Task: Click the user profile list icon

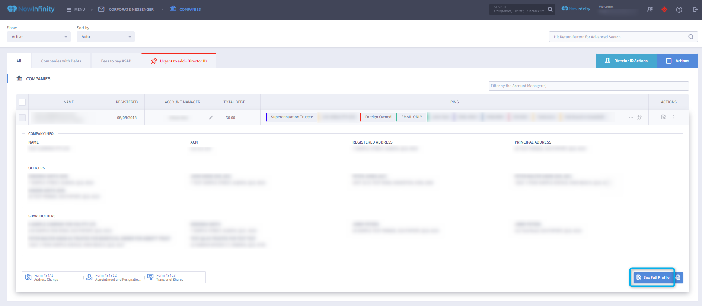Action: (650, 10)
